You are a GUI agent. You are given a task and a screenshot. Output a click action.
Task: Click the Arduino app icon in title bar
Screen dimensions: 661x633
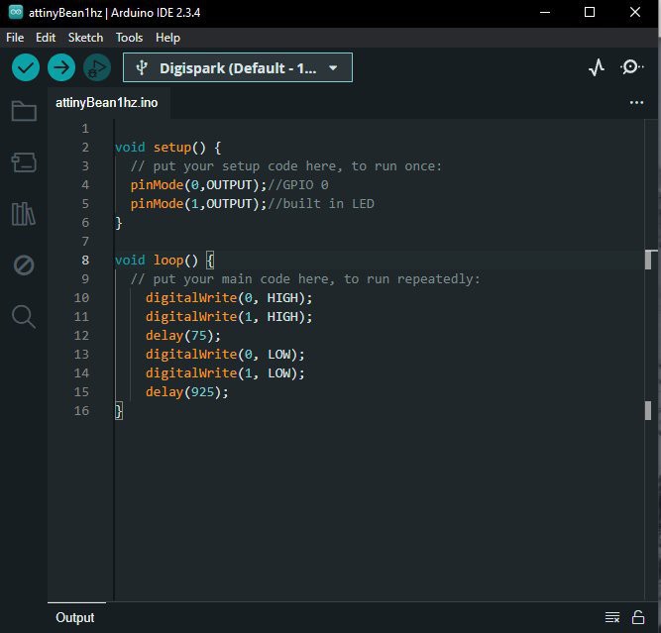coord(16,12)
